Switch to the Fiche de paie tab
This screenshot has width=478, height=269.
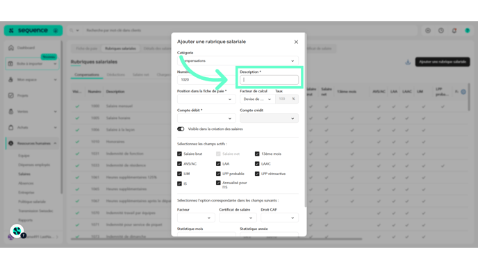pos(87,49)
